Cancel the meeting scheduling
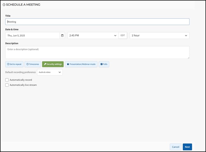Screen dimensions: 206x152 (x=175, y=147)
